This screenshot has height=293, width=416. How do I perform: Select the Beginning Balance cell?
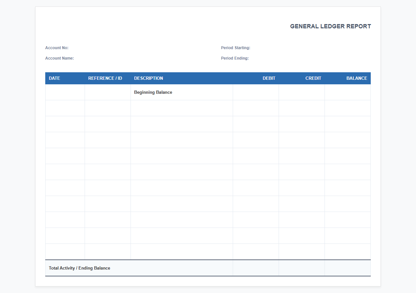182,92
